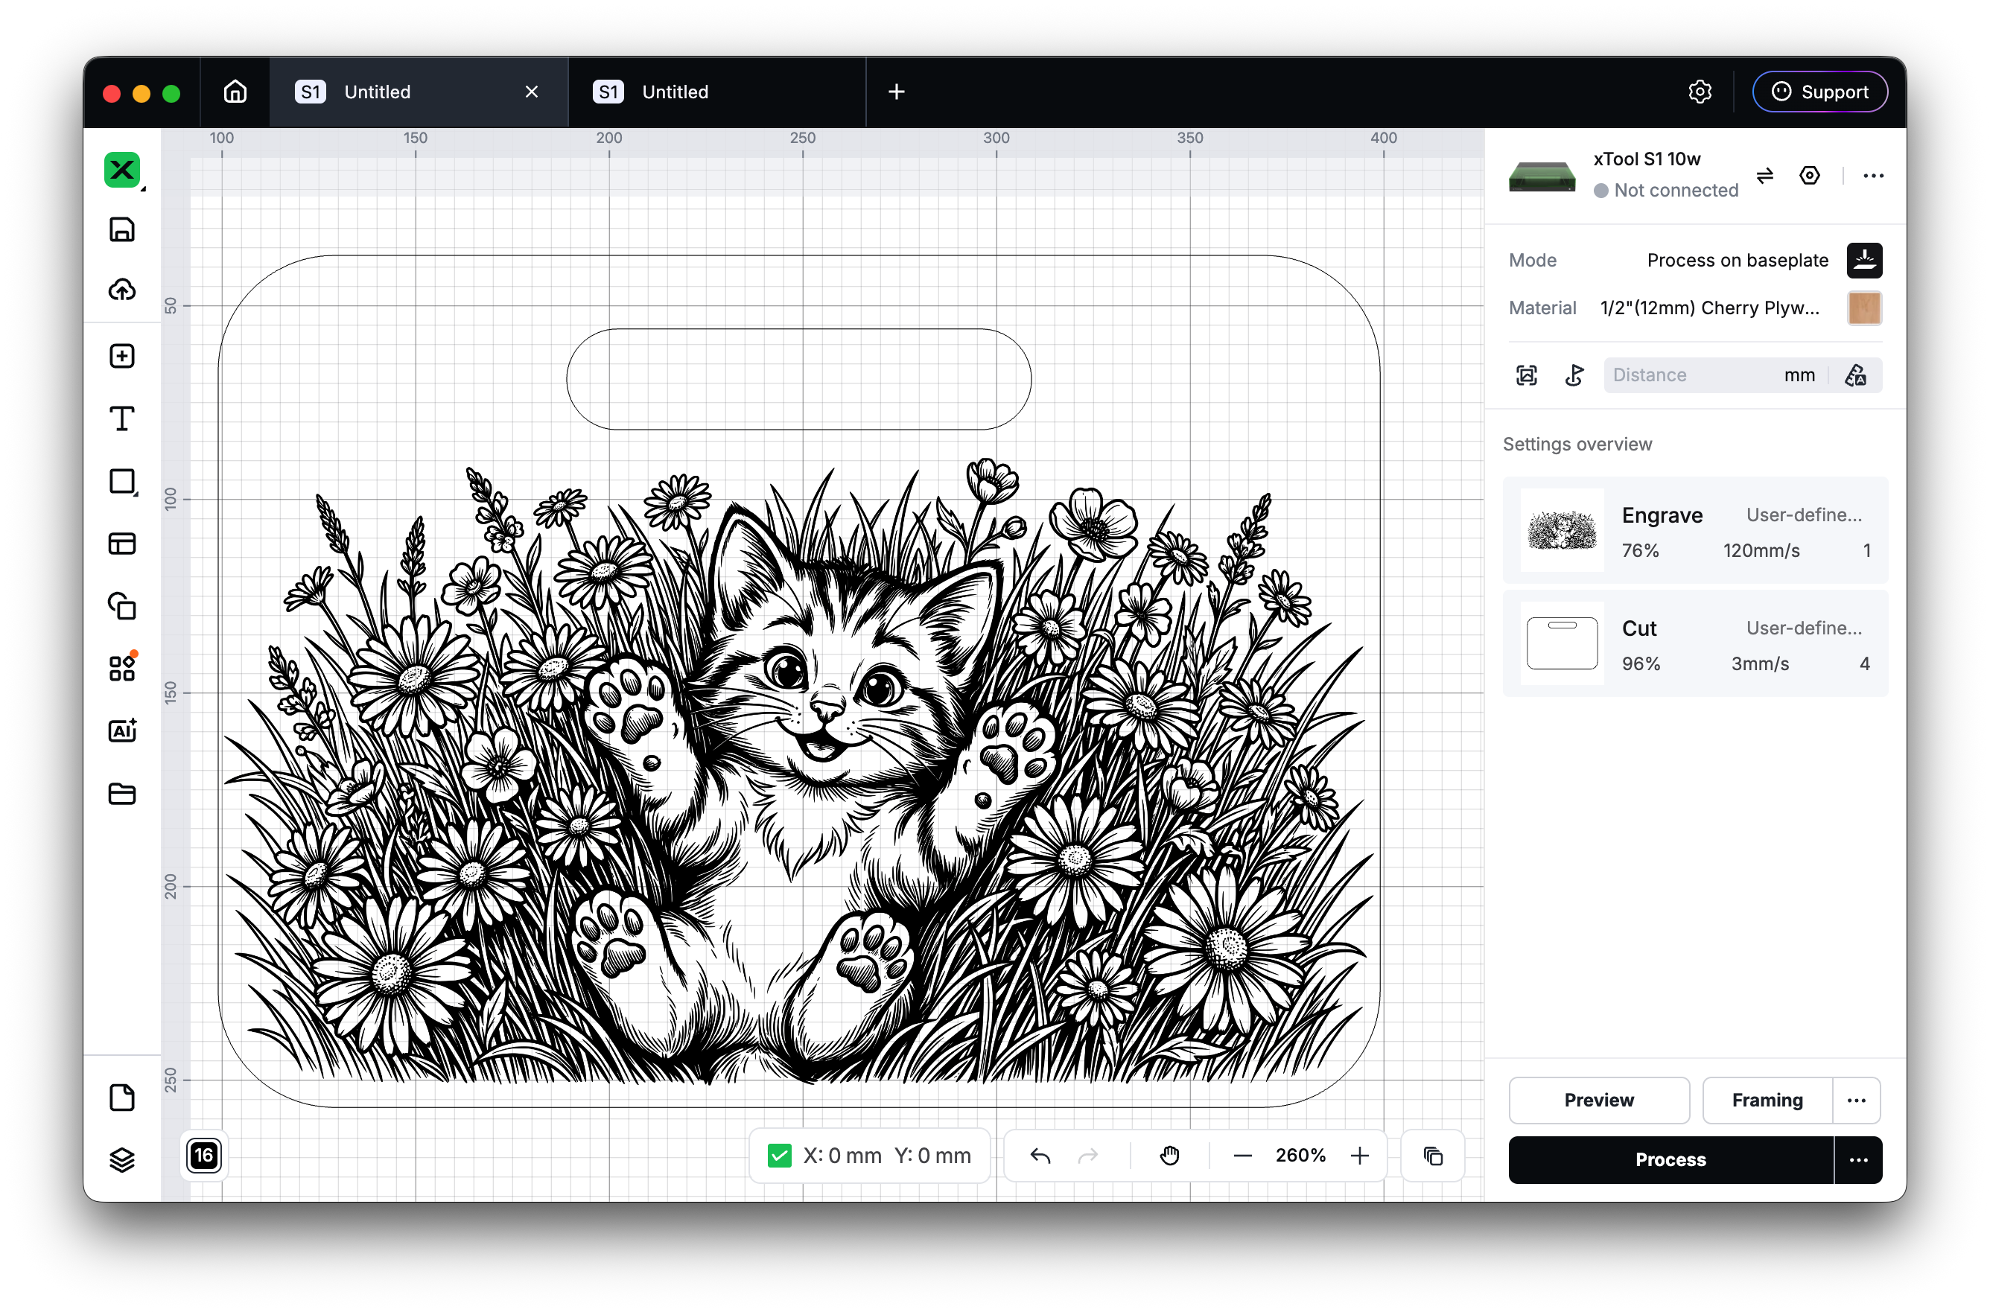Click the Process button
The width and height of the screenshot is (1990, 1312).
pos(1670,1159)
